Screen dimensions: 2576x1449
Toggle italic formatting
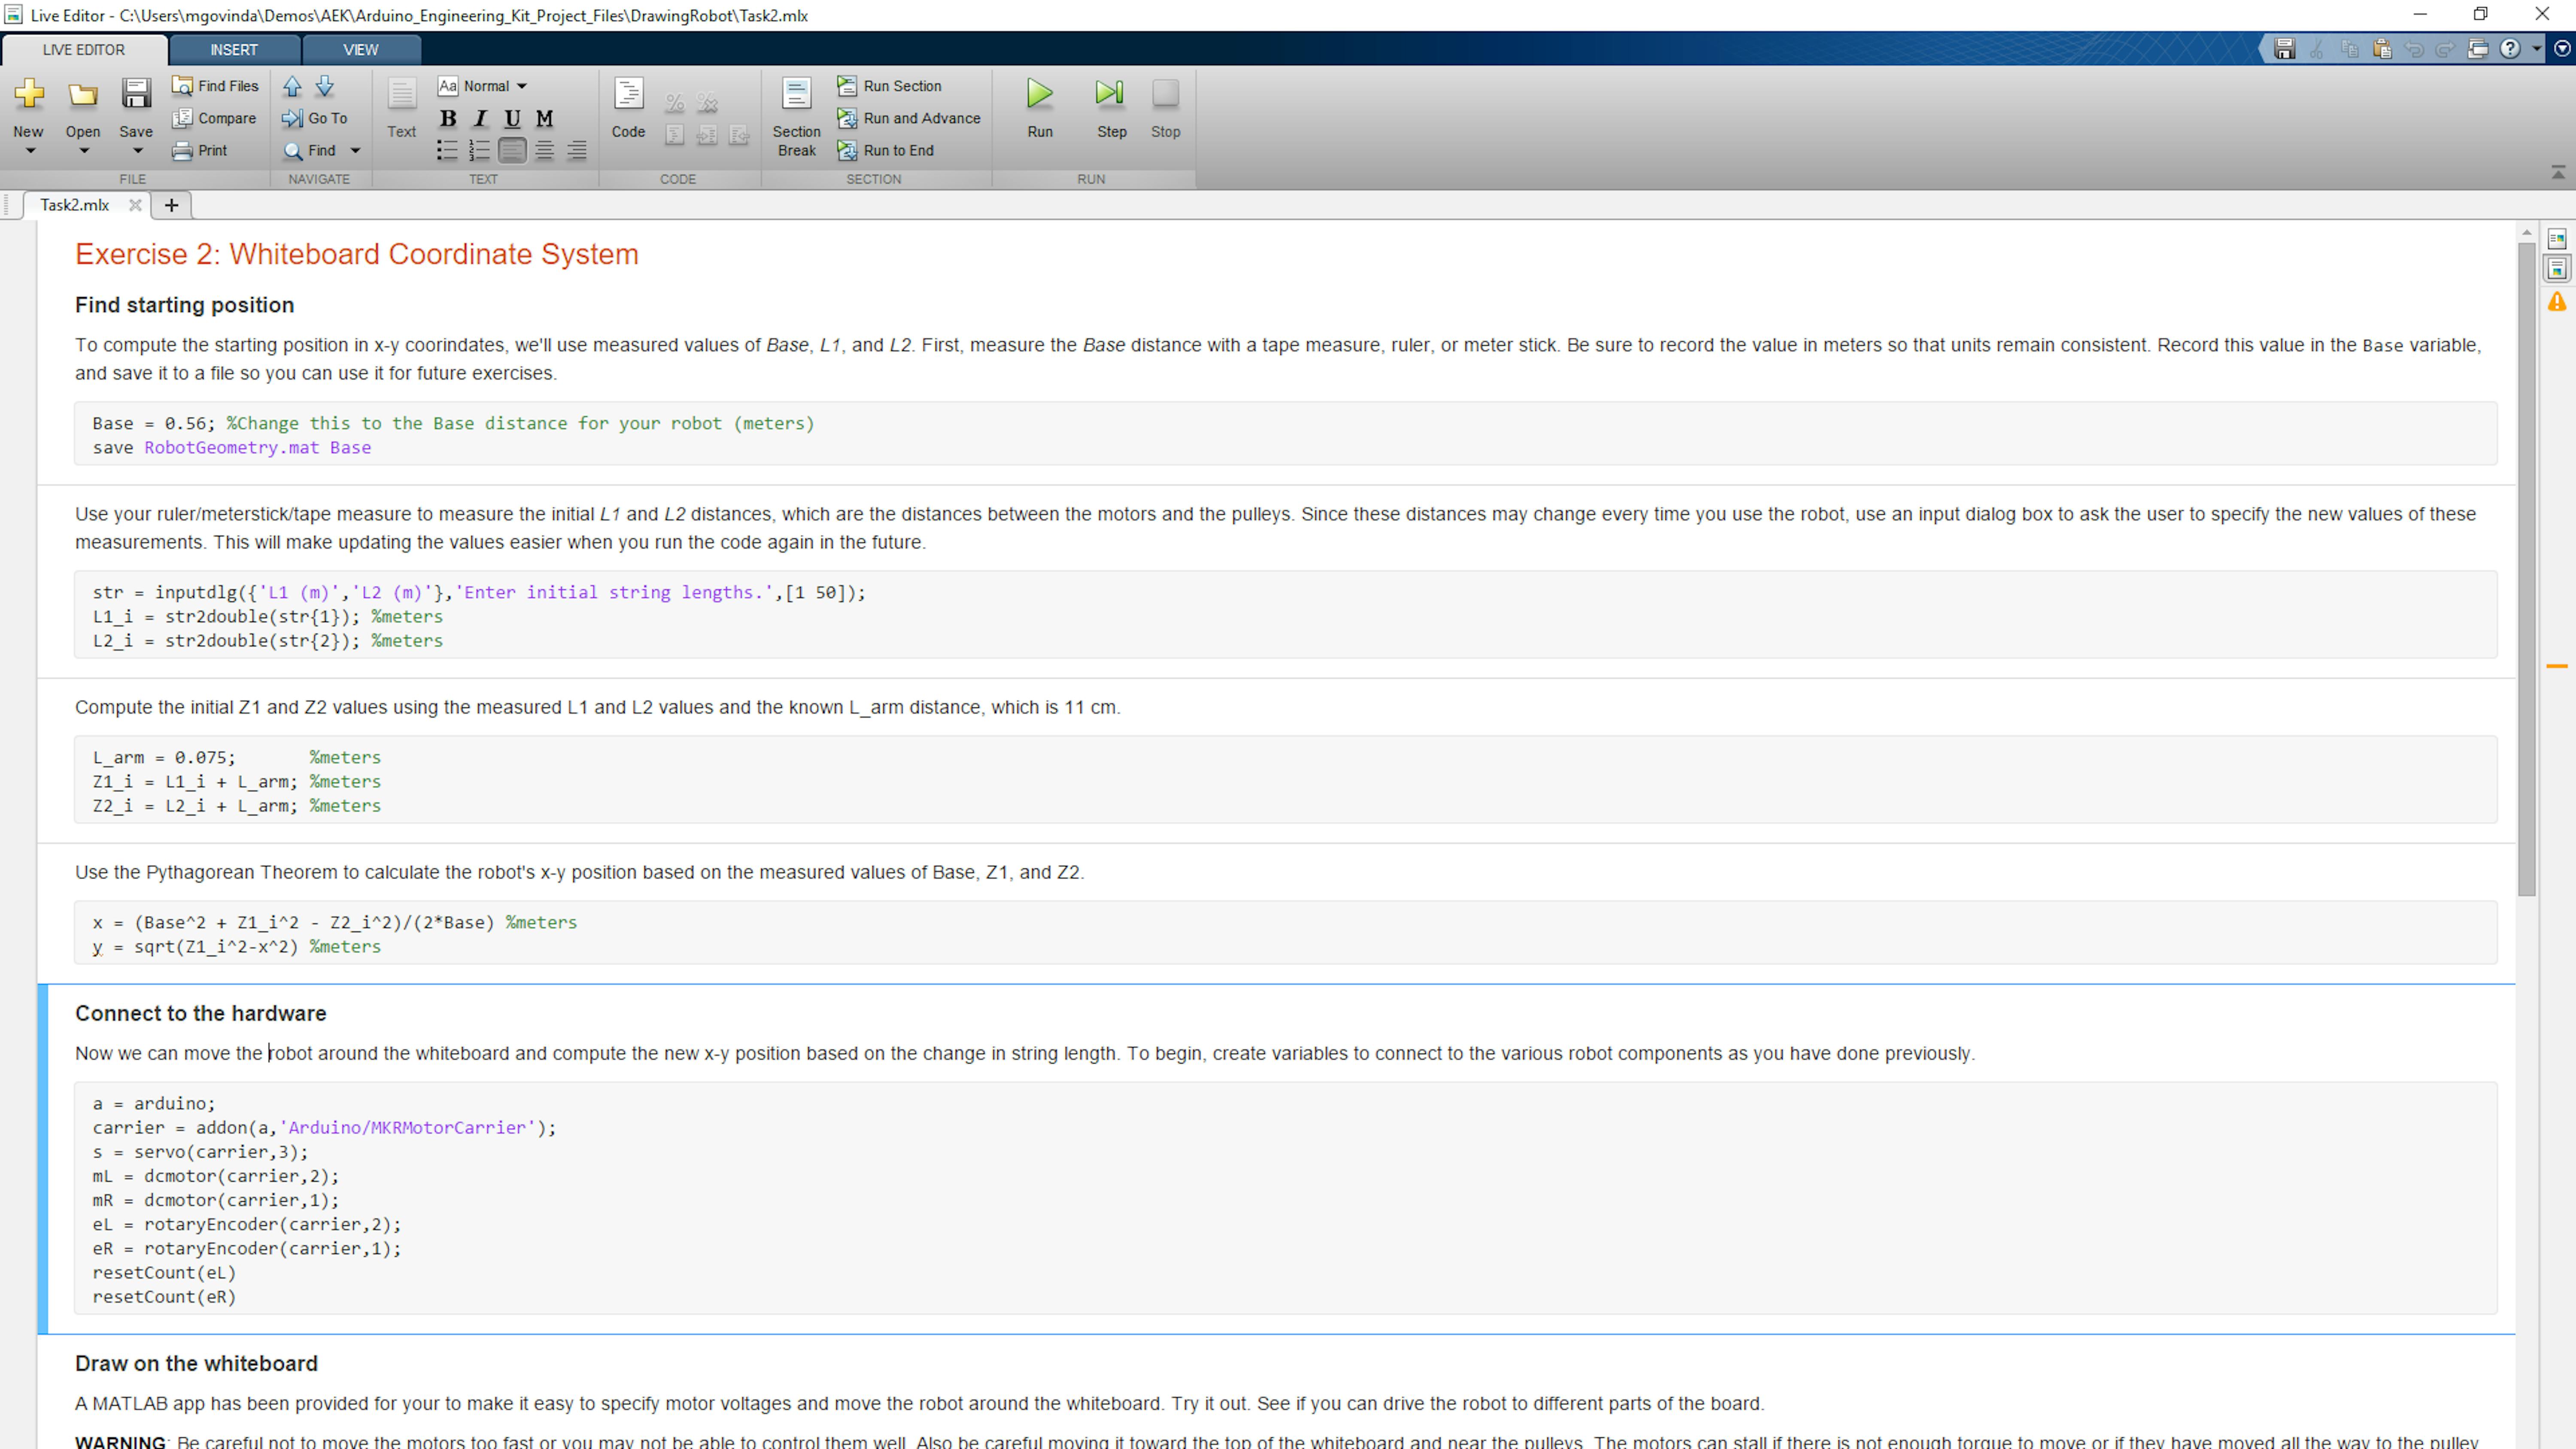tap(480, 118)
